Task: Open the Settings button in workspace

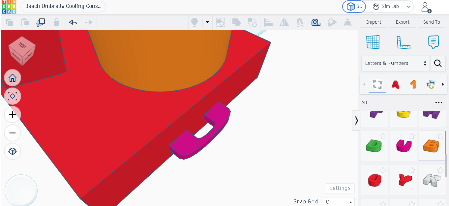Action: click(x=340, y=188)
